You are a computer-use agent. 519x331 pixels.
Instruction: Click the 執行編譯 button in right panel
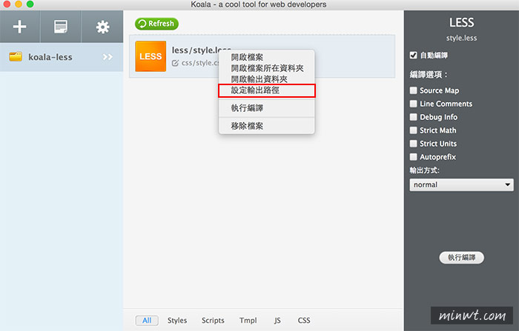pos(461,257)
